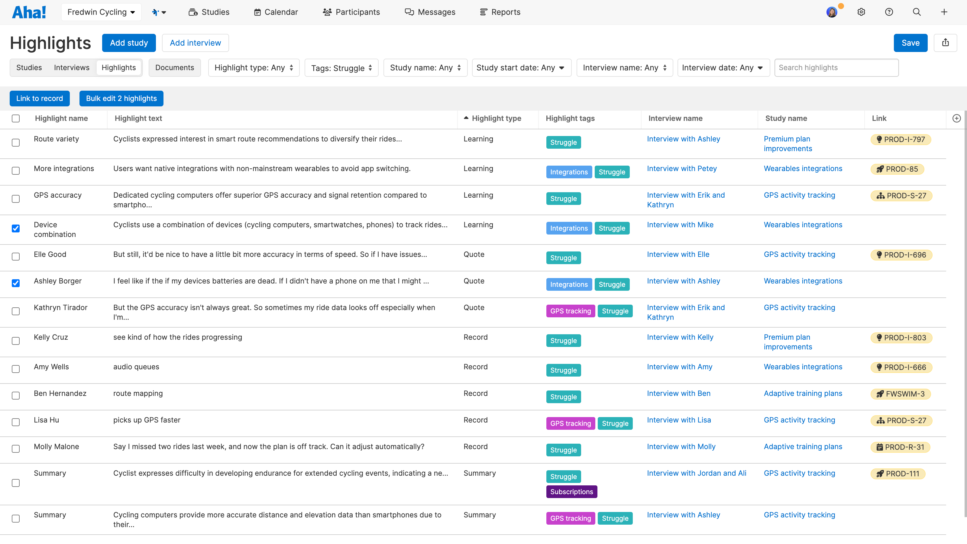Open the Fredwin Cycling workspace dropdown

point(101,12)
